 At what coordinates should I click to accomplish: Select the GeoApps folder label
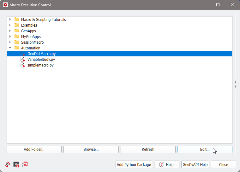28,31
